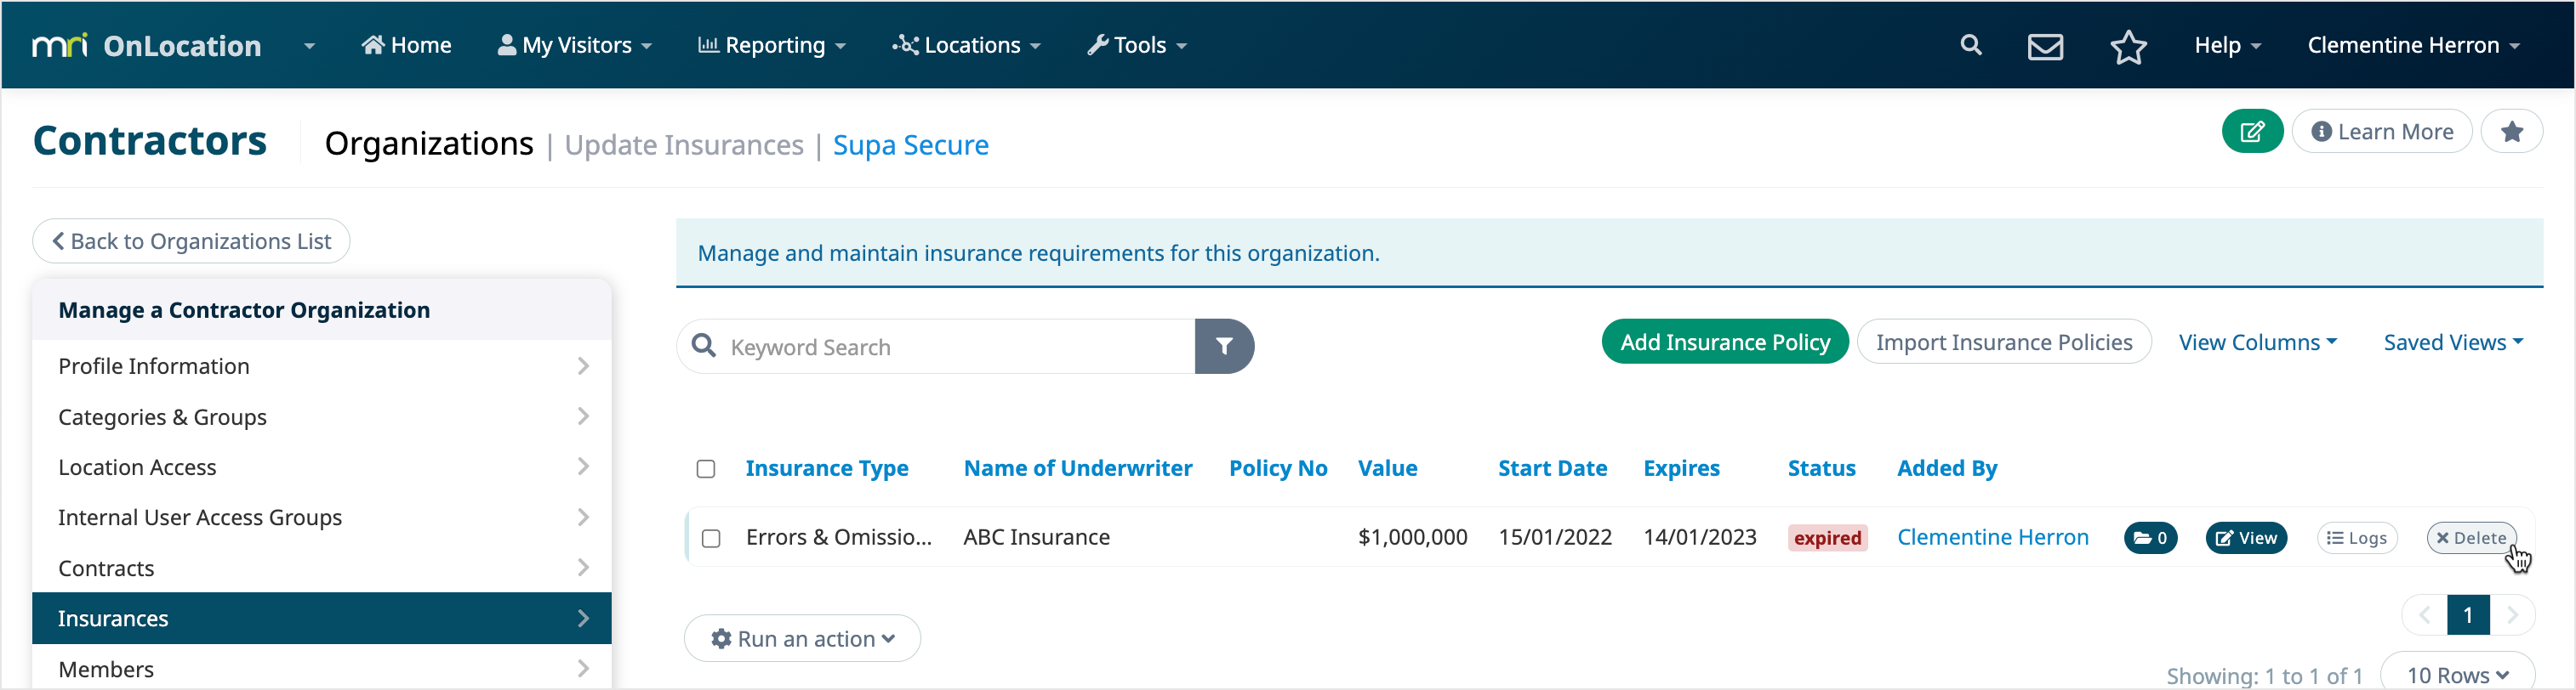Click Back to Organizations List
2576x690 pixels.
point(191,240)
